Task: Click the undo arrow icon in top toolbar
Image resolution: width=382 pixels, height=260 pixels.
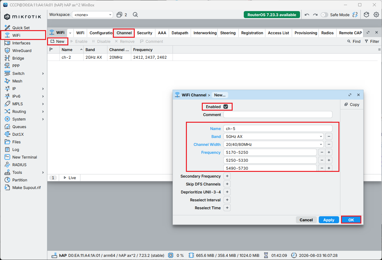Action: (x=307, y=15)
